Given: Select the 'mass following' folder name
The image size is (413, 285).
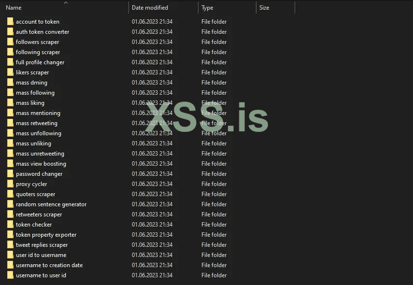Looking at the screenshot, I should click(x=35, y=92).
